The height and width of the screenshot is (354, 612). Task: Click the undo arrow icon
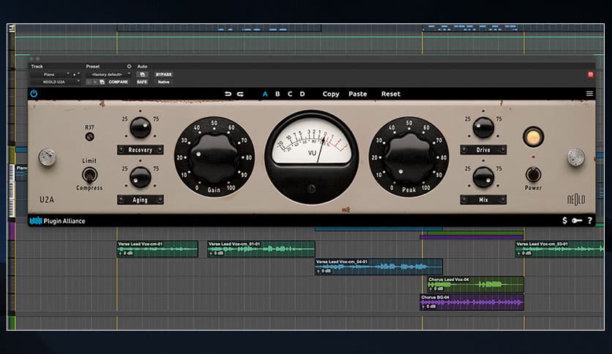pos(228,94)
